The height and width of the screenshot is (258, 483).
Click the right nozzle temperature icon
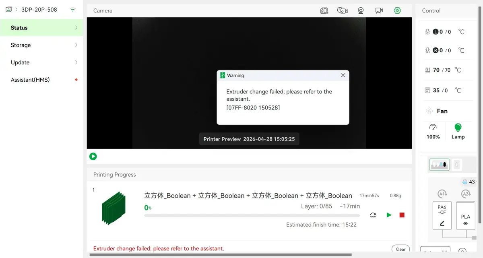427,50
